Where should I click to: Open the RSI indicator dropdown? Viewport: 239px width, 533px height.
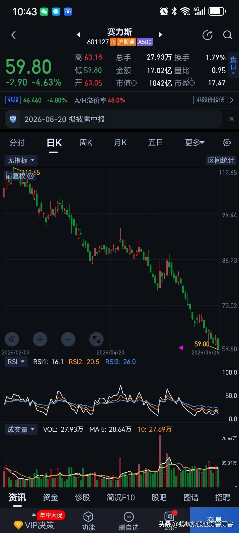click(x=16, y=362)
